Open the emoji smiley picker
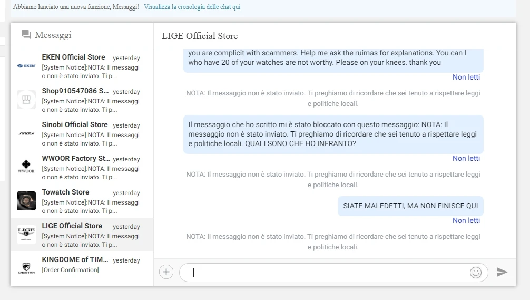 [x=476, y=272]
